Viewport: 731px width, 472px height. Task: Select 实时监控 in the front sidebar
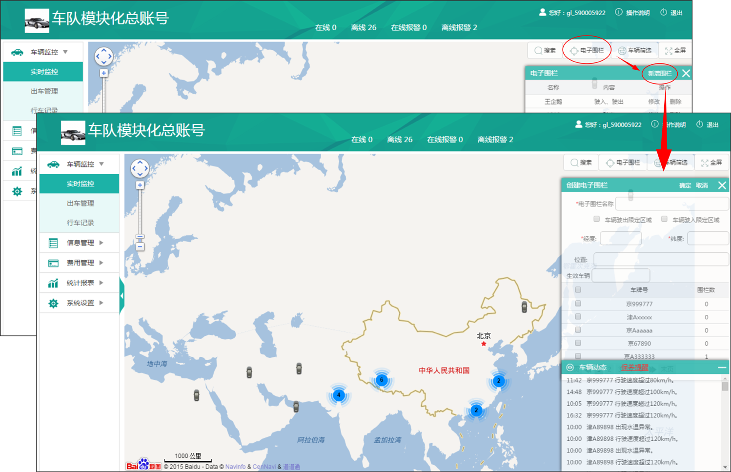click(80, 184)
